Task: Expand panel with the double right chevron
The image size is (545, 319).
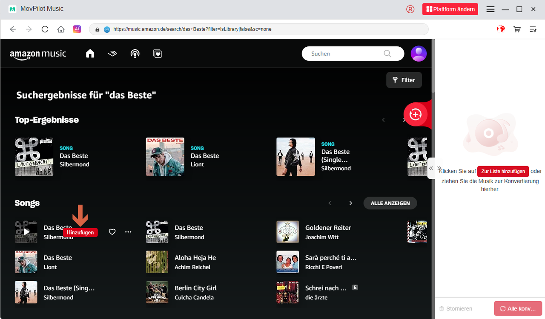Action: (x=439, y=169)
